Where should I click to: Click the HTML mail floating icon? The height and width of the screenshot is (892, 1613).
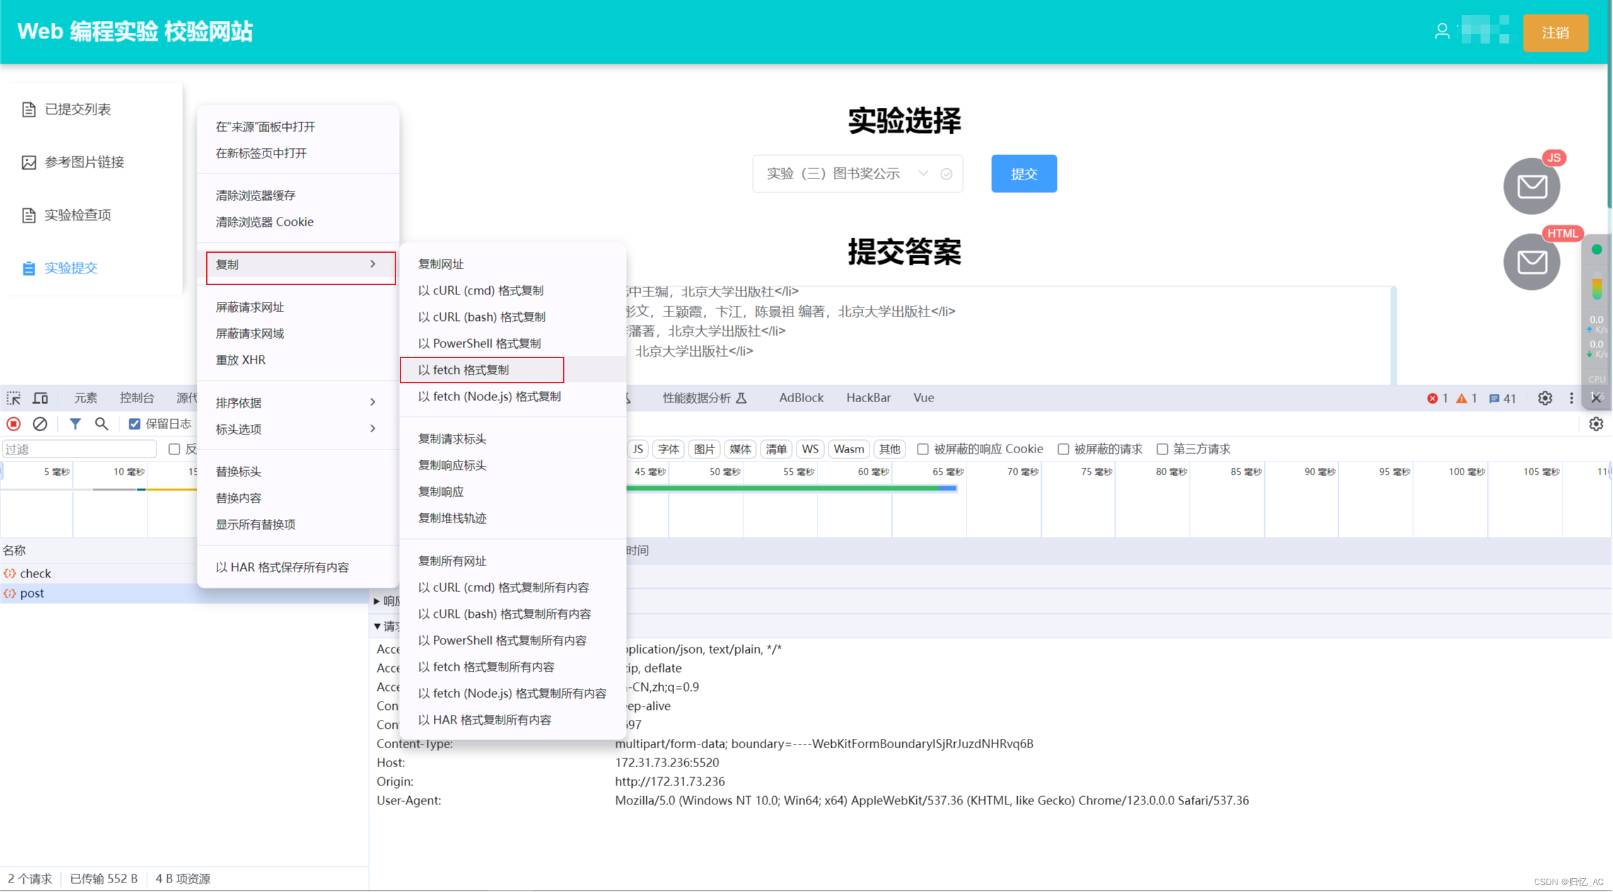(x=1532, y=262)
